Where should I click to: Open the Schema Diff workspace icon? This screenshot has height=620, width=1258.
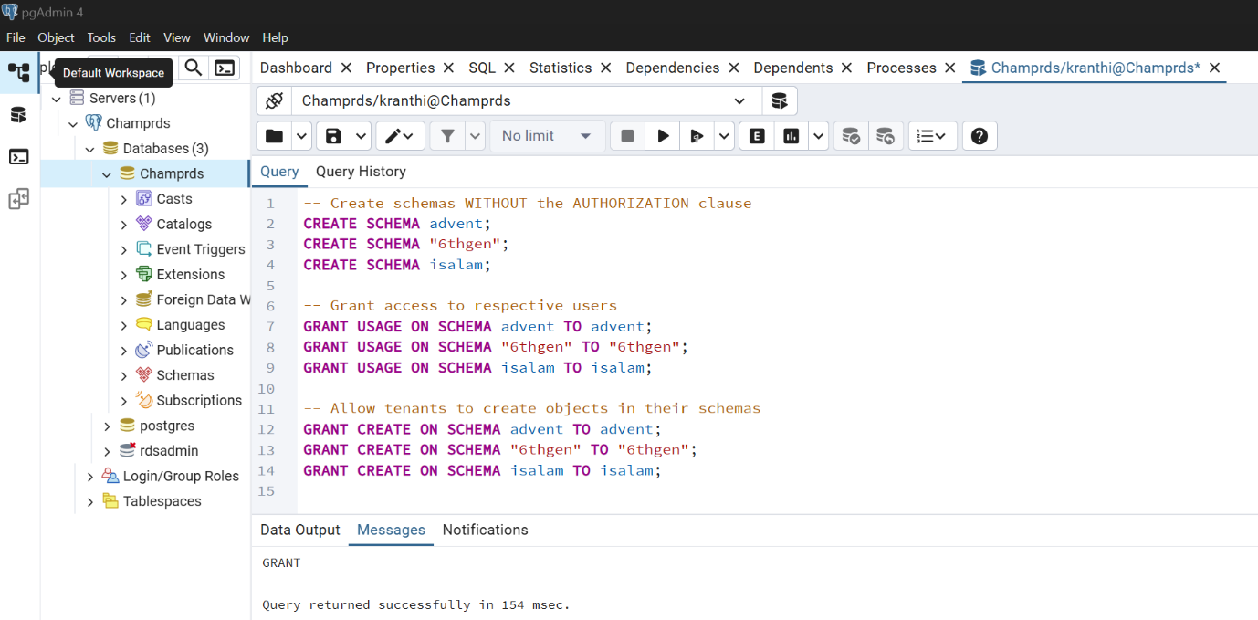tap(19, 199)
